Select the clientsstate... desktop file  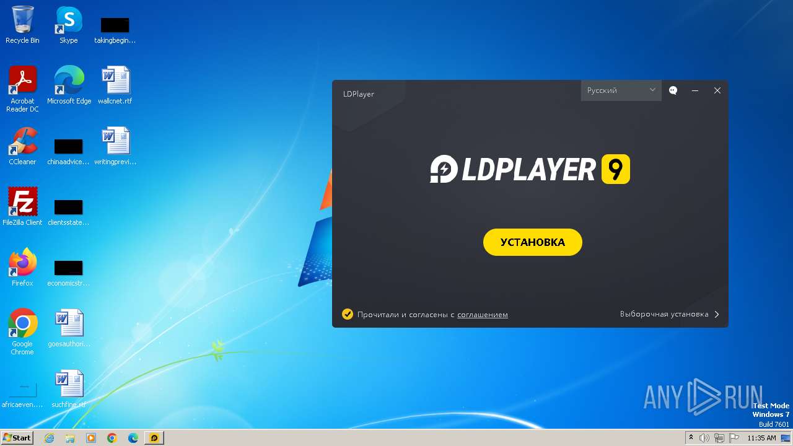(x=69, y=212)
